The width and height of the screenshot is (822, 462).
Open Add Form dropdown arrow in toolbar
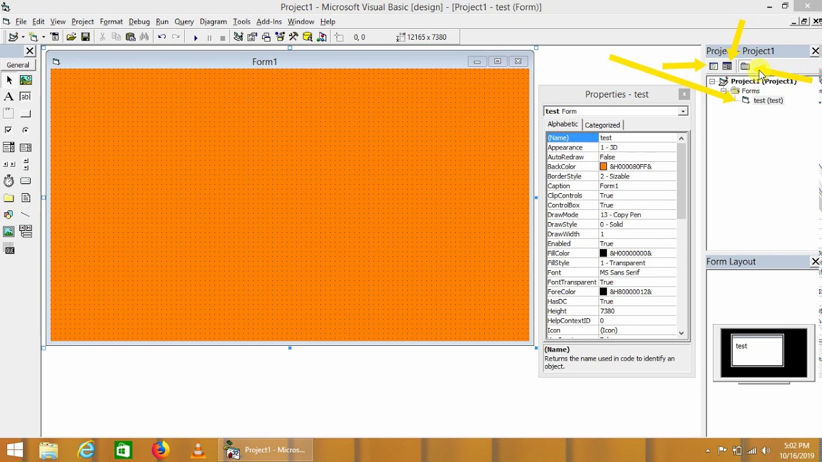click(x=43, y=37)
